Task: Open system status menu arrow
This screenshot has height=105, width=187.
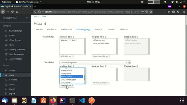Action: click(x=184, y=2)
